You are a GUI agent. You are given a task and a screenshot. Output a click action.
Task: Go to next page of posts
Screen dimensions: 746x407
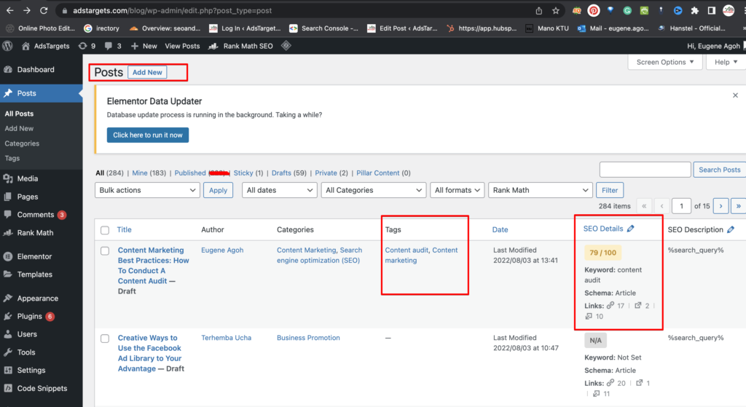tap(721, 206)
